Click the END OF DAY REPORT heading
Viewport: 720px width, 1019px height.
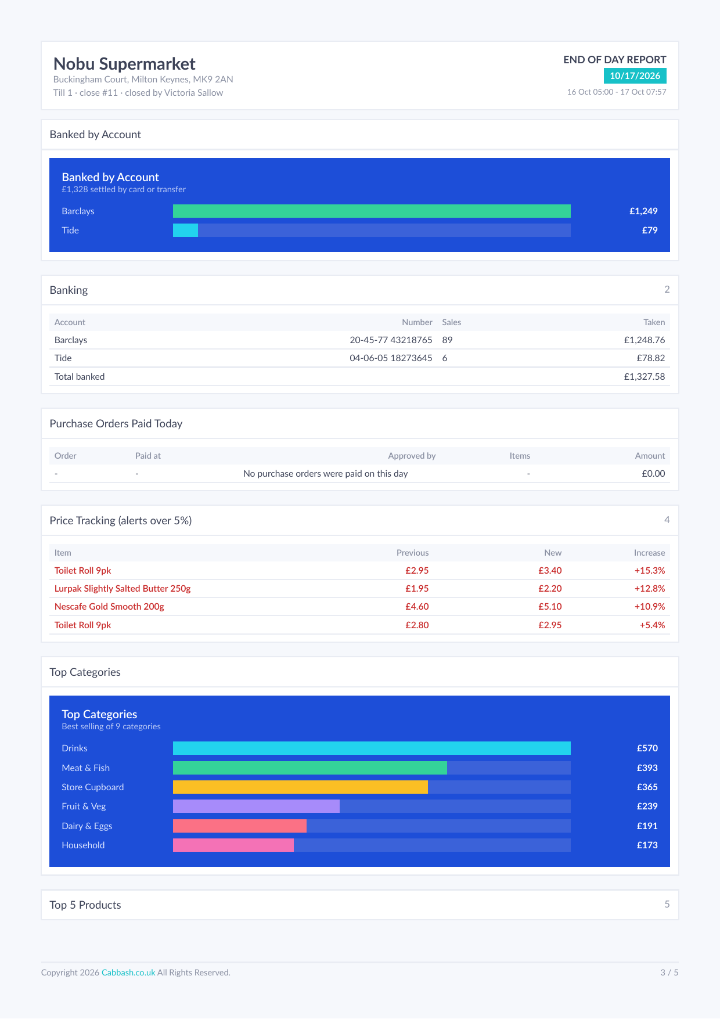pyautogui.click(x=615, y=60)
